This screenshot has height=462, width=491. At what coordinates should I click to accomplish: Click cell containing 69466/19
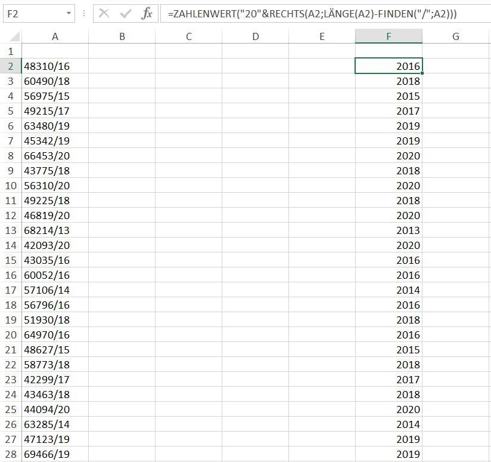[x=55, y=454]
